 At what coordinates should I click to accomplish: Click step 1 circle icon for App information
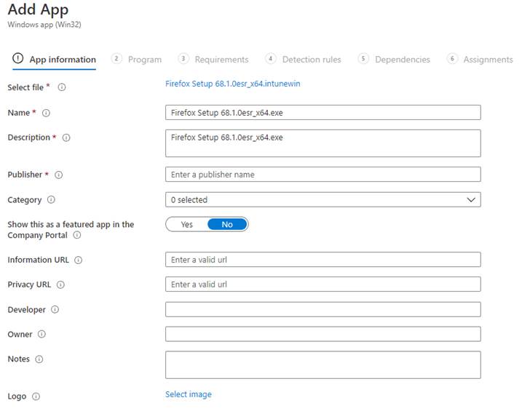[18, 58]
